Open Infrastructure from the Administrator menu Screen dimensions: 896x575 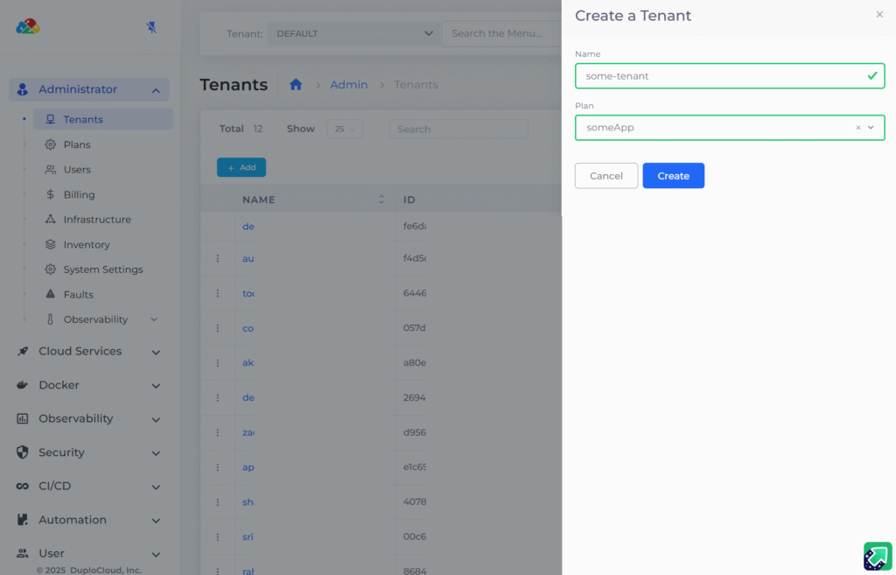pyautogui.click(x=96, y=219)
